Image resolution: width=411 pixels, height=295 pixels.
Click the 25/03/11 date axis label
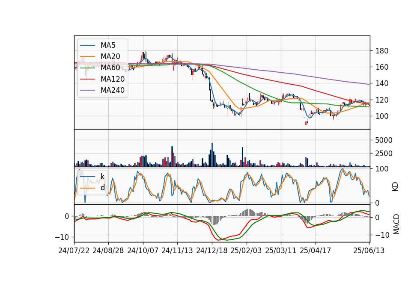tap(281, 251)
